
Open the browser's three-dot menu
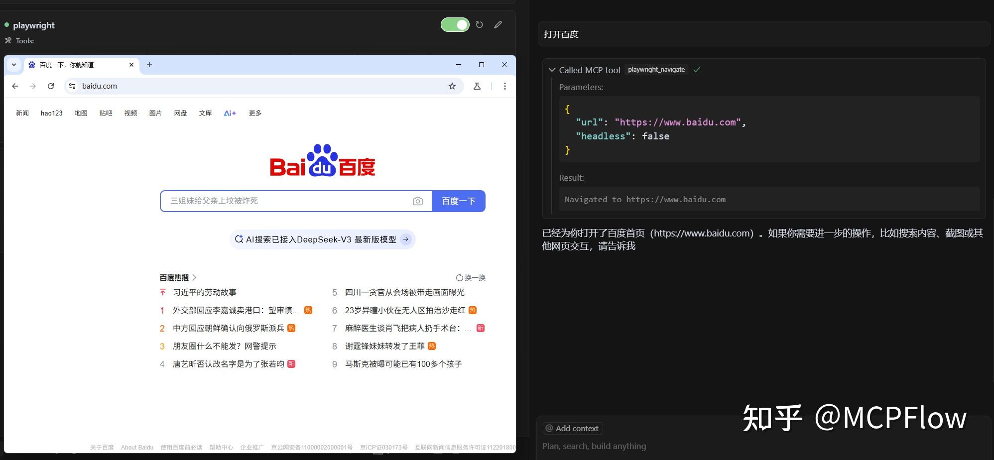505,86
